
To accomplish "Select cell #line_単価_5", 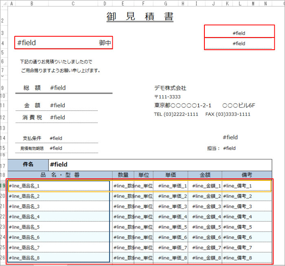I will [x=171, y=227].
